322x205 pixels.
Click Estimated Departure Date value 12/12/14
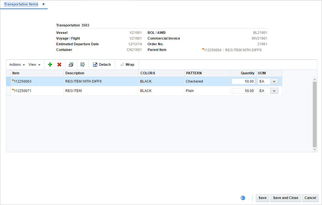click(x=135, y=44)
